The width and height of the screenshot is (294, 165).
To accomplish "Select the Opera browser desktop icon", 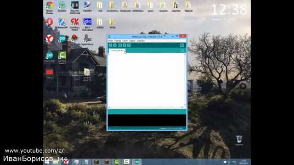I will tap(49, 23).
